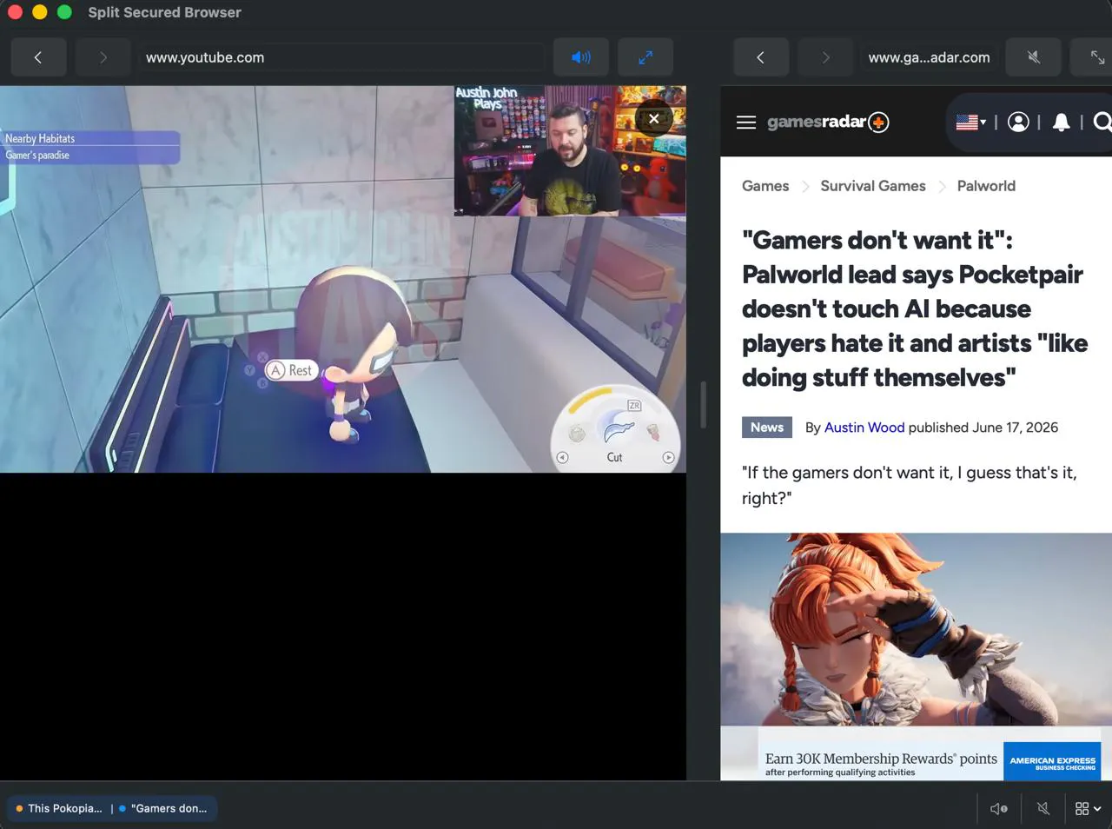Open the Games breadcrumb
The image size is (1112, 829).
pos(765,186)
